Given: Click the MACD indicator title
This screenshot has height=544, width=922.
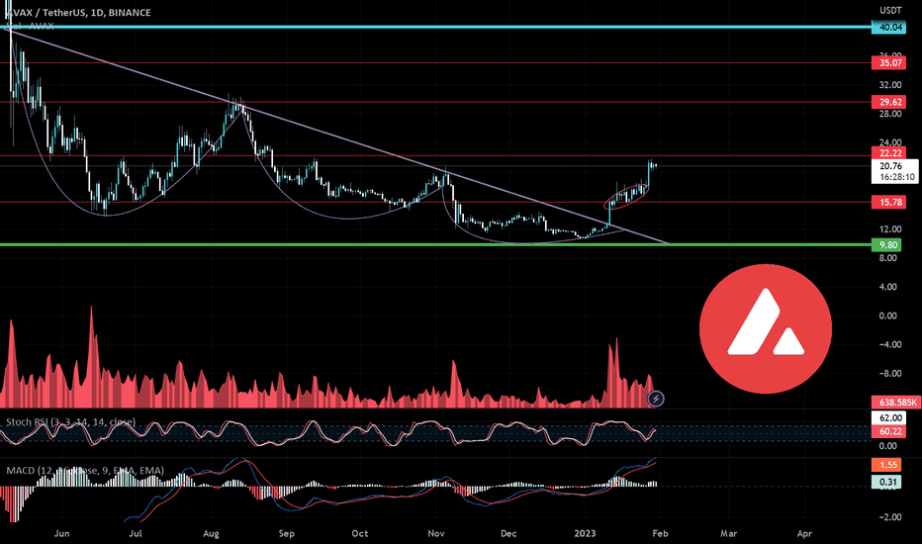Looking at the screenshot, I should click(x=85, y=470).
